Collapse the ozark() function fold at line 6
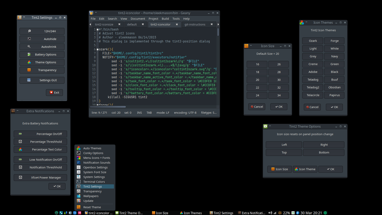Screen dimensions: 382x215 point(98,49)
